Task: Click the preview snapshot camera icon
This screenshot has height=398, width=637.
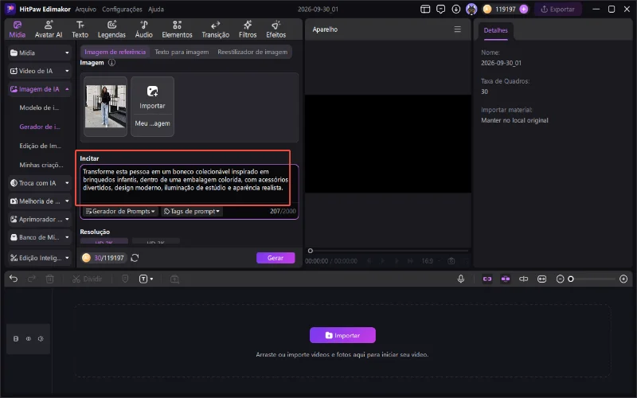Action: click(451, 261)
